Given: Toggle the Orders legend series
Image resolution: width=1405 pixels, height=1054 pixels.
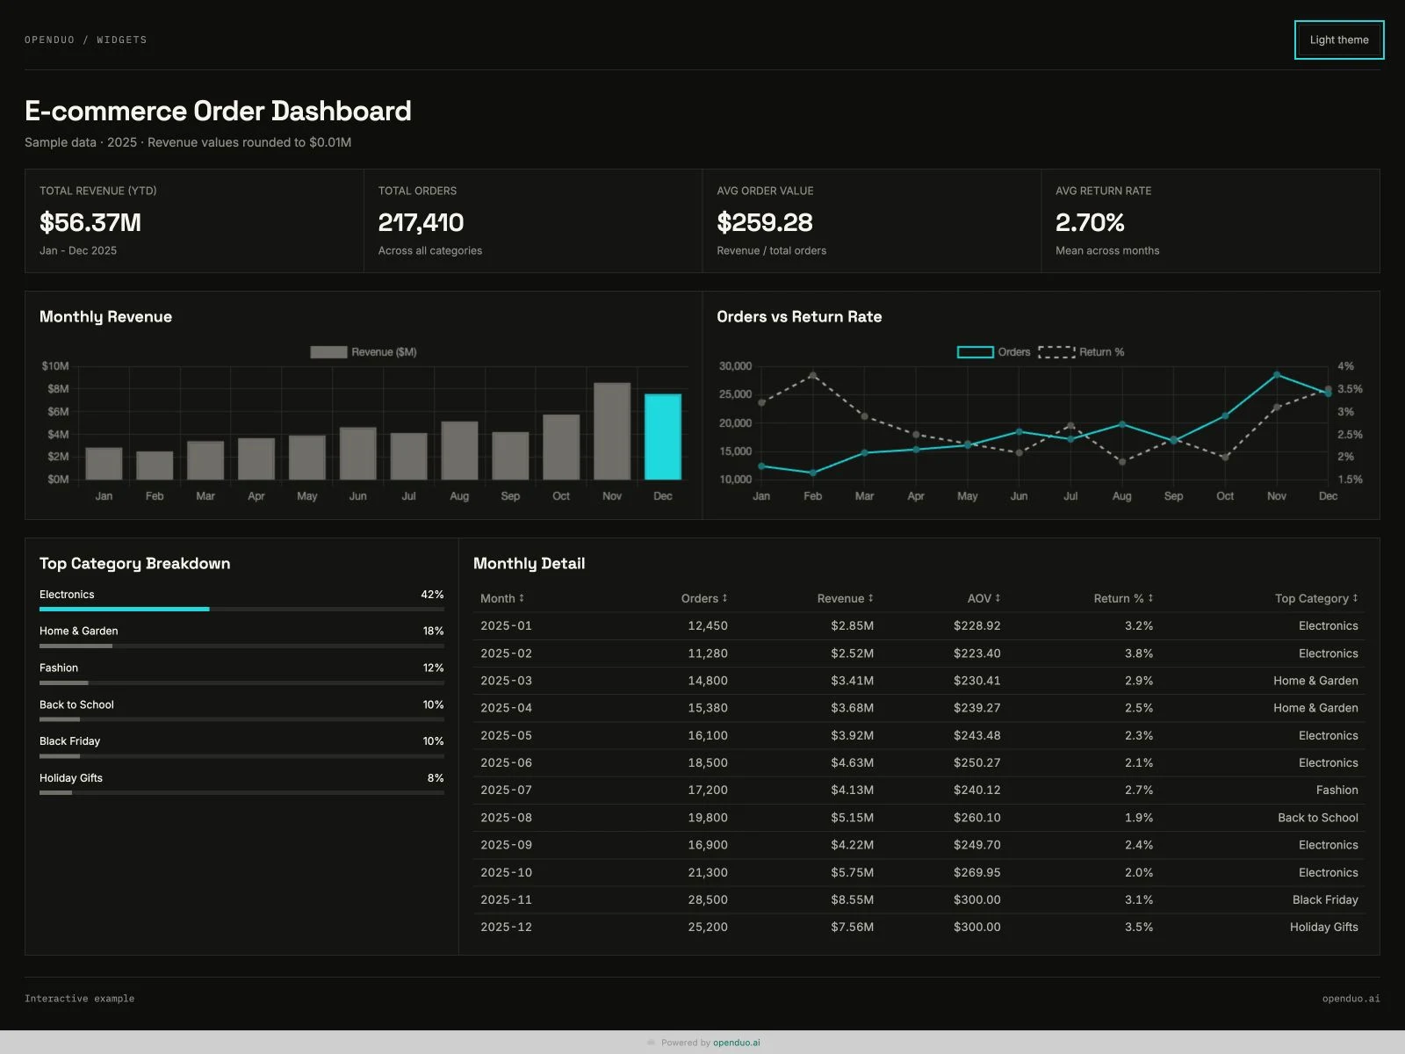Looking at the screenshot, I should (994, 352).
